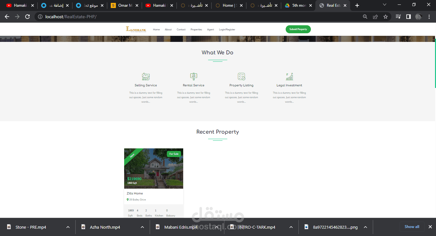Open the Zills Home property title
Screen dimensions: 436x236
coord(135,193)
